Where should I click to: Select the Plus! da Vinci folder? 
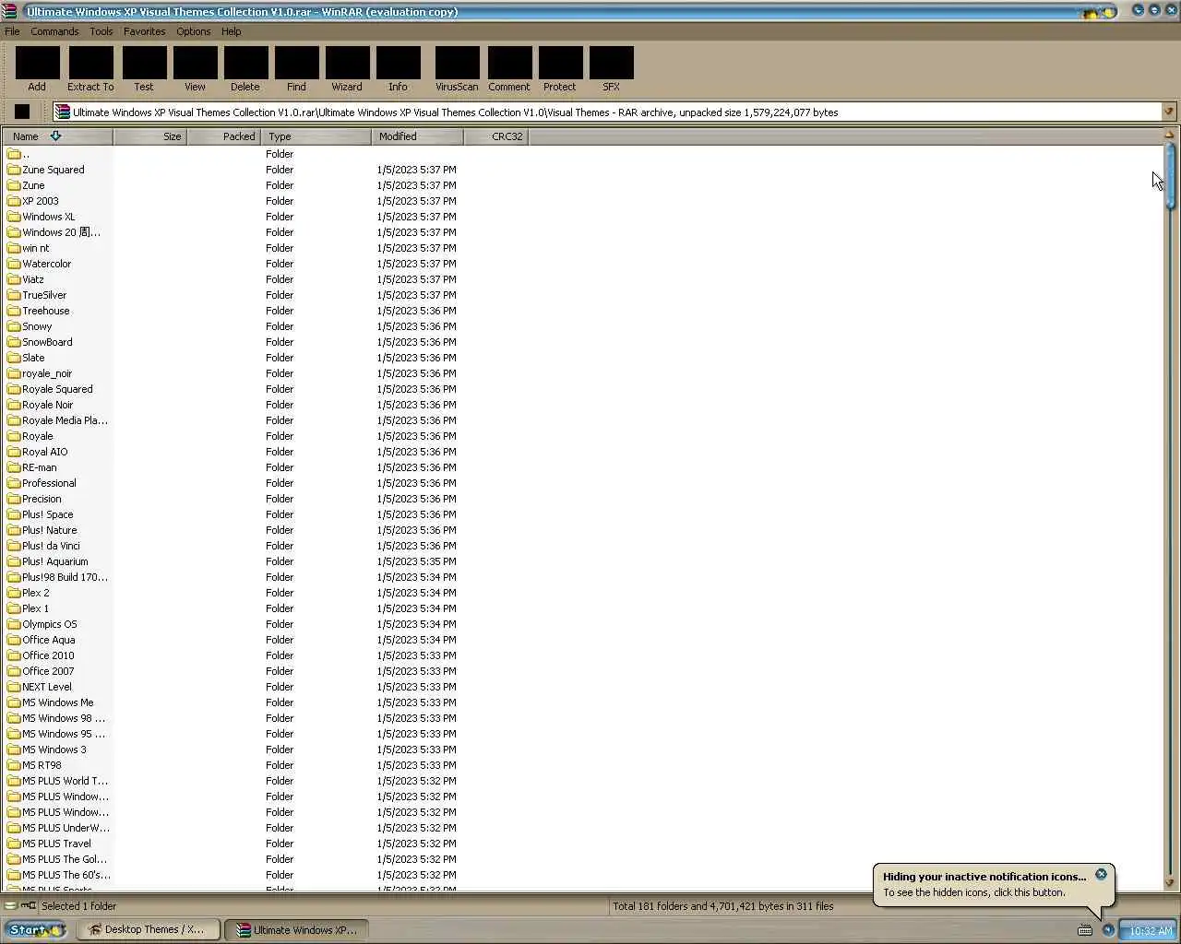(43, 546)
